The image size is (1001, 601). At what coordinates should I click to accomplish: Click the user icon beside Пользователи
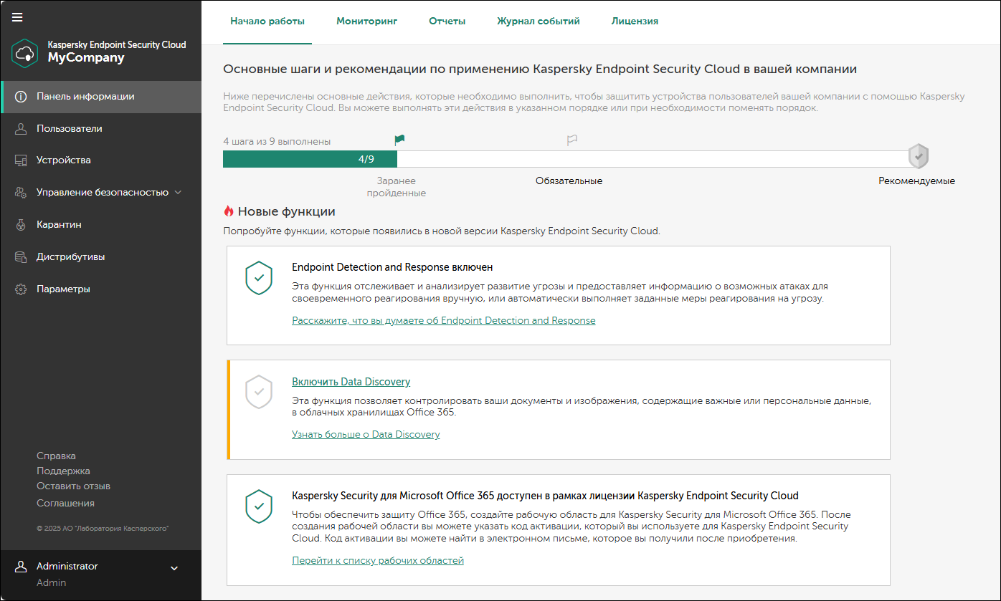(21, 129)
